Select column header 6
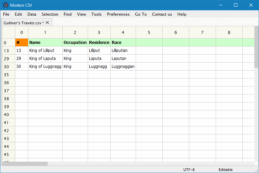This screenshot has height=173, width=259. (x=176, y=33)
